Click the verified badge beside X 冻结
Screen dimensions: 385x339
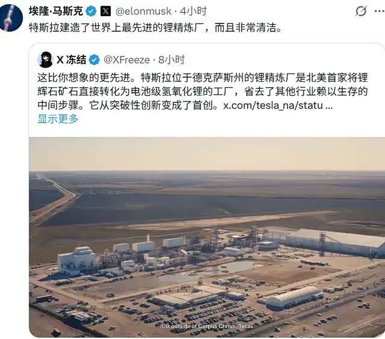(x=94, y=60)
